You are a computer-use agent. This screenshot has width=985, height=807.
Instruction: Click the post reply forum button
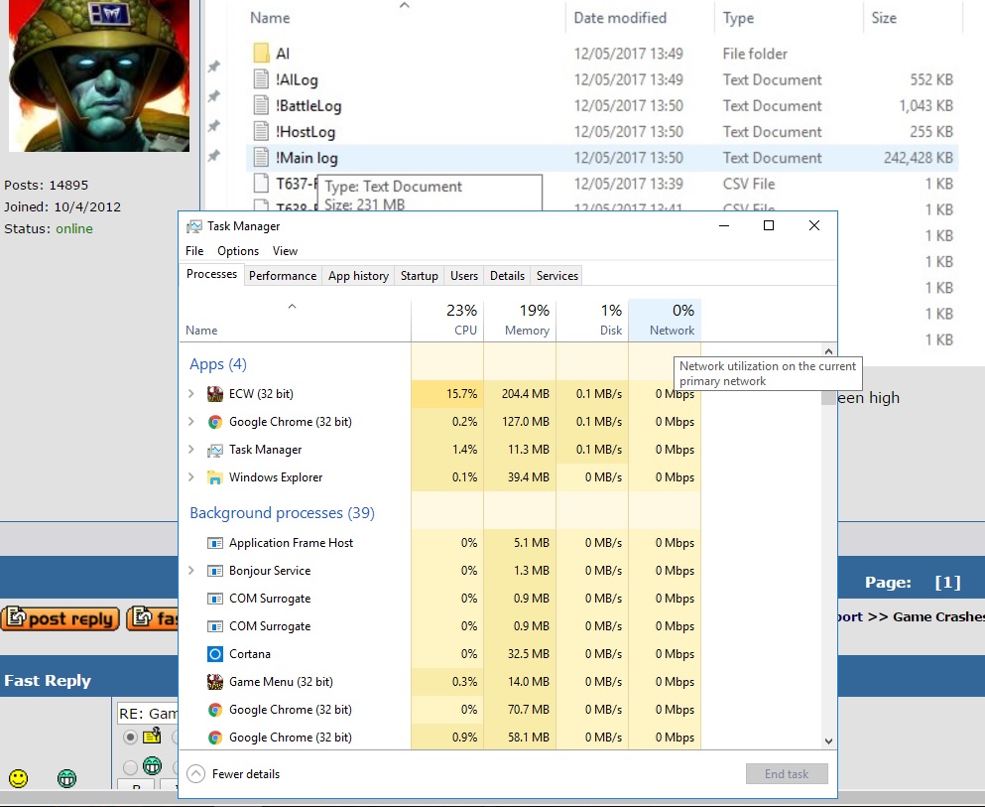(61, 618)
